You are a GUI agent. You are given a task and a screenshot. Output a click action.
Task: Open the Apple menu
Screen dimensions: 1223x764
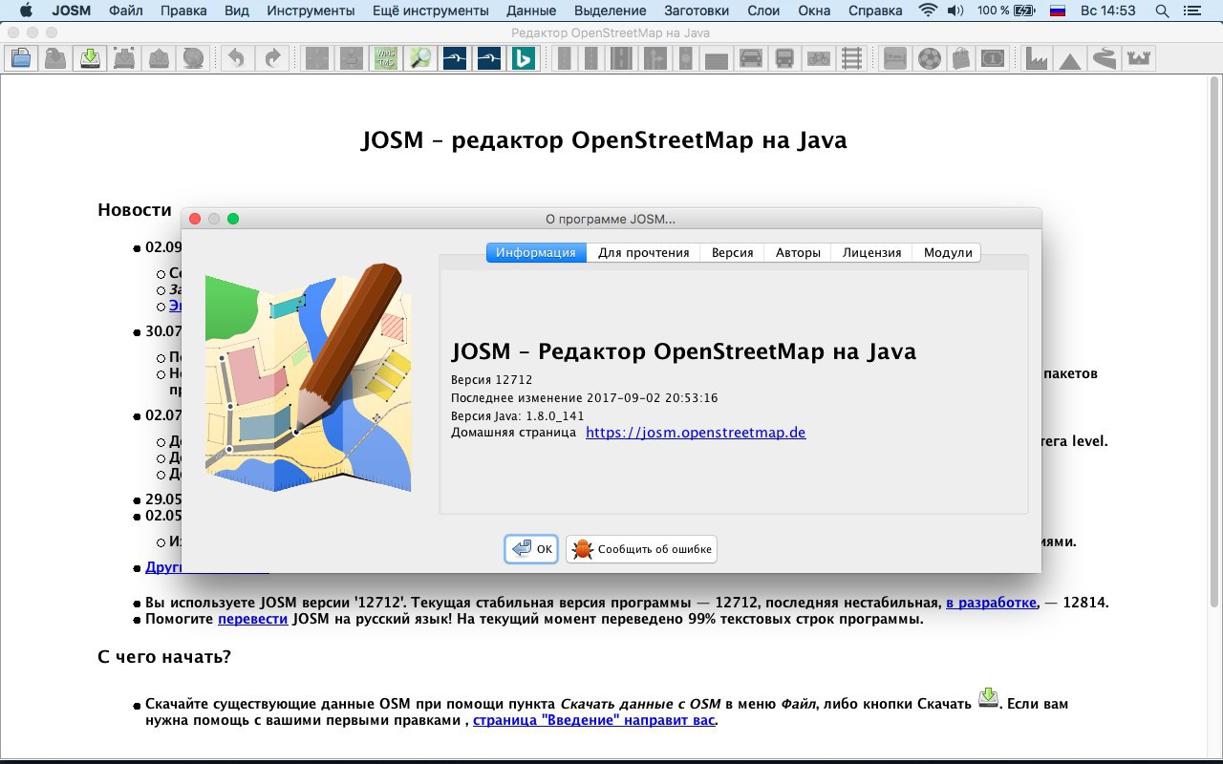[x=25, y=11]
